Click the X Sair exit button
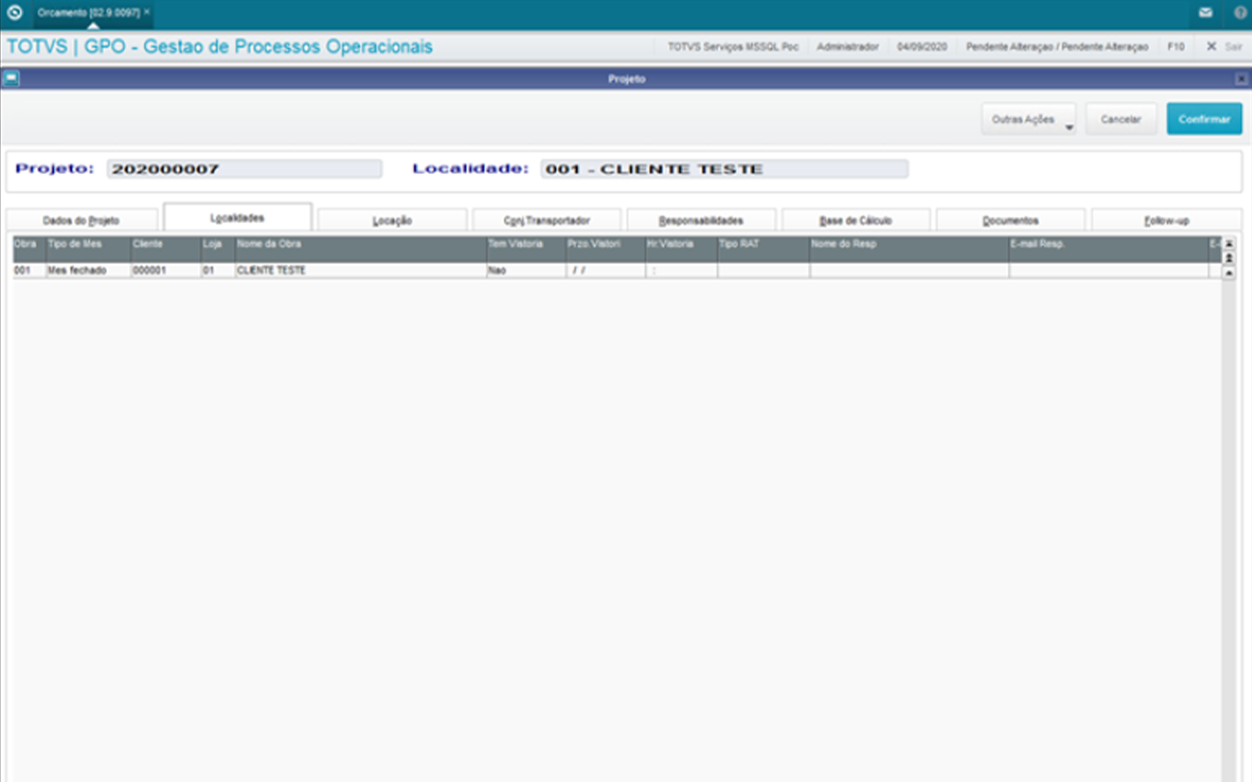Viewport: 1252px width, 782px height. click(1223, 46)
